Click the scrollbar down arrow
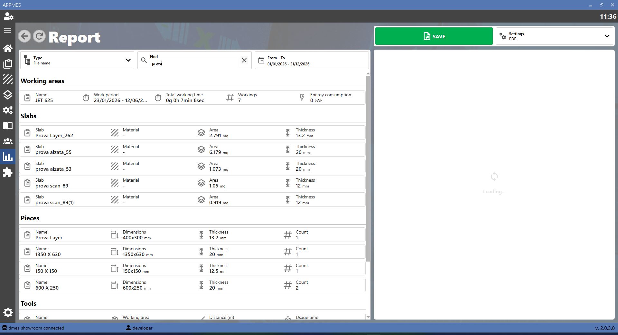Image resolution: width=618 pixels, height=335 pixels. pyautogui.click(x=368, y=317)
